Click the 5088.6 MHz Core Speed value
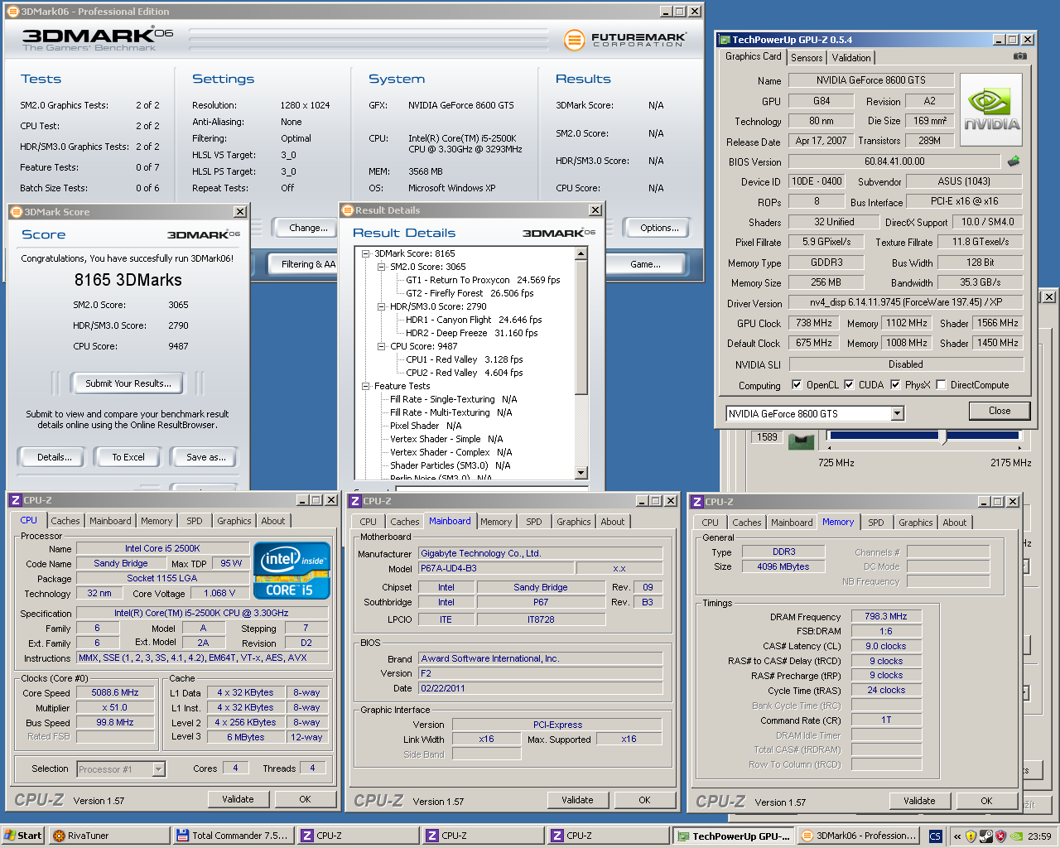Viewport: 1060px width, 848px height. point(115,692)
